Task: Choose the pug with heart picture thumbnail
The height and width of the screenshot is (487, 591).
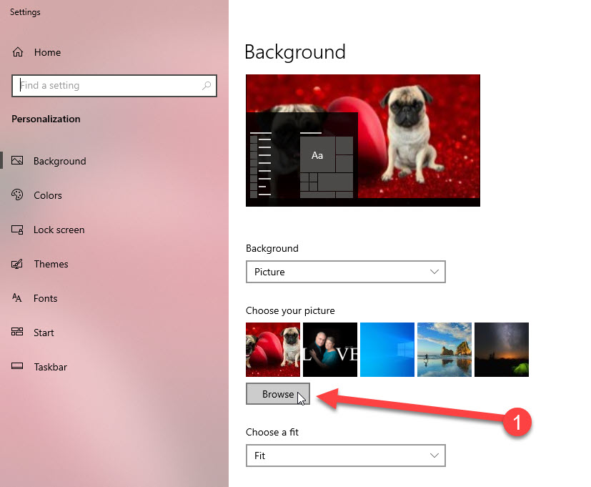Action: (x=273, y=349)
